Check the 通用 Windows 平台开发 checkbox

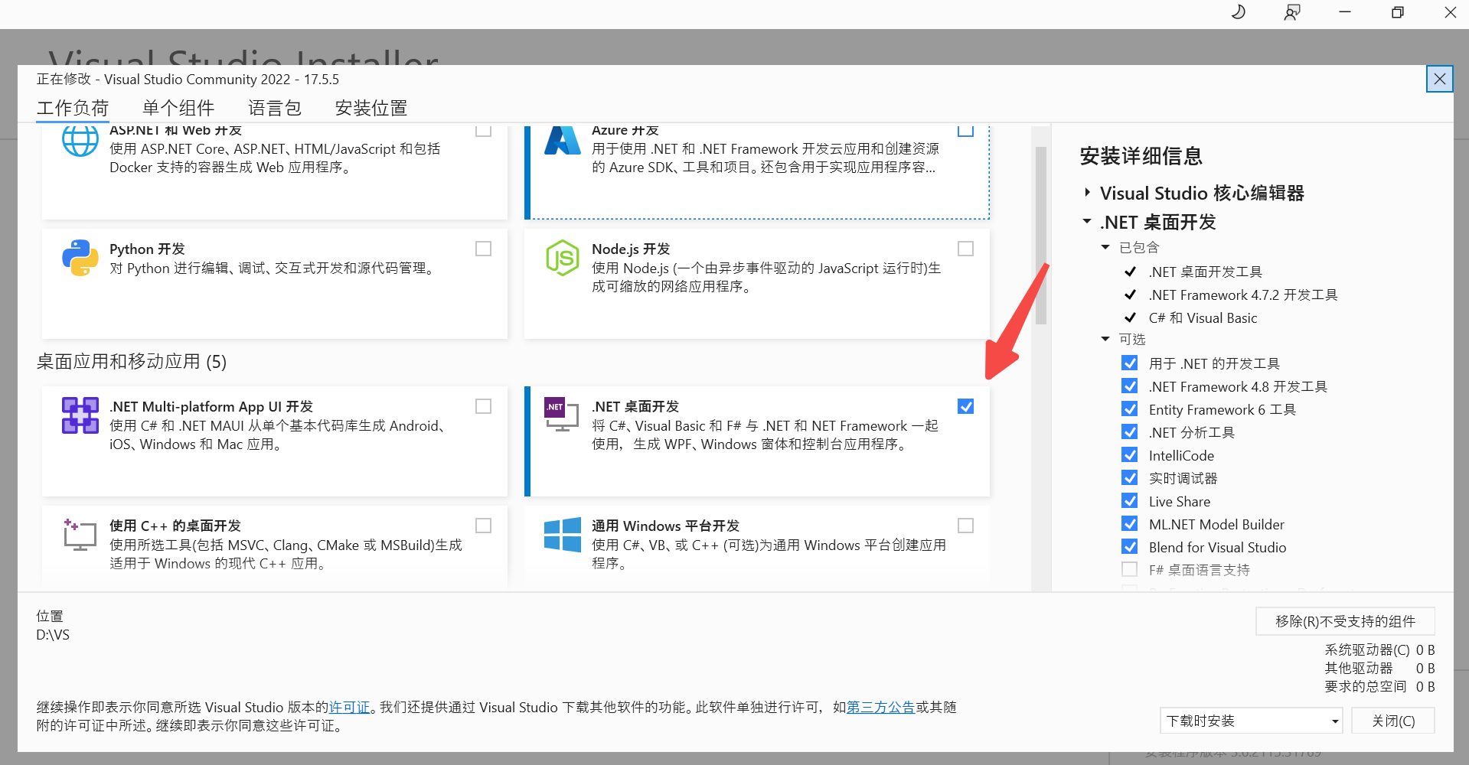point(966,526)
